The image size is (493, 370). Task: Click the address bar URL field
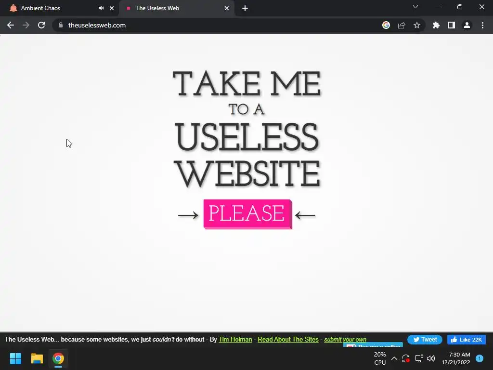click(220, 25)
